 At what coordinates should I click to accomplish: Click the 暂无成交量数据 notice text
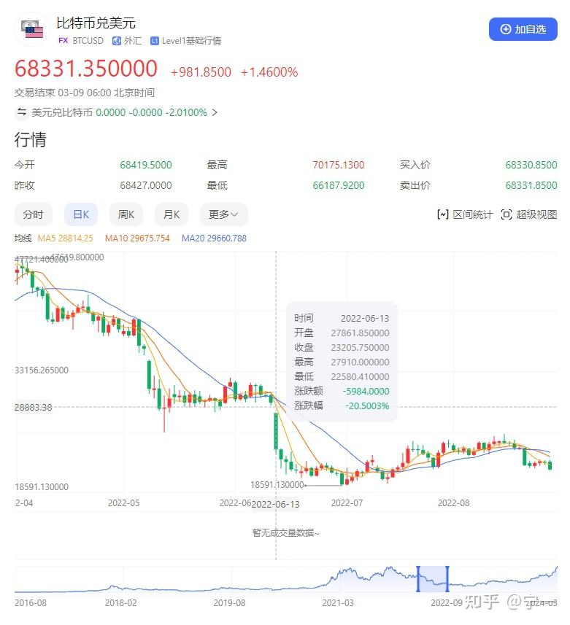point(285,533)
